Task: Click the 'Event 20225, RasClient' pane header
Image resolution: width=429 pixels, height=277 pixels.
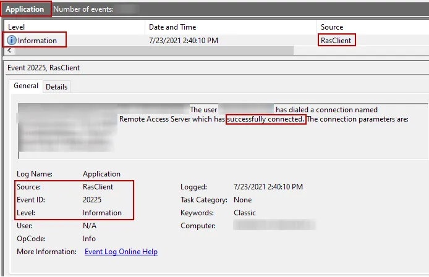Action: tap(44, 68)
